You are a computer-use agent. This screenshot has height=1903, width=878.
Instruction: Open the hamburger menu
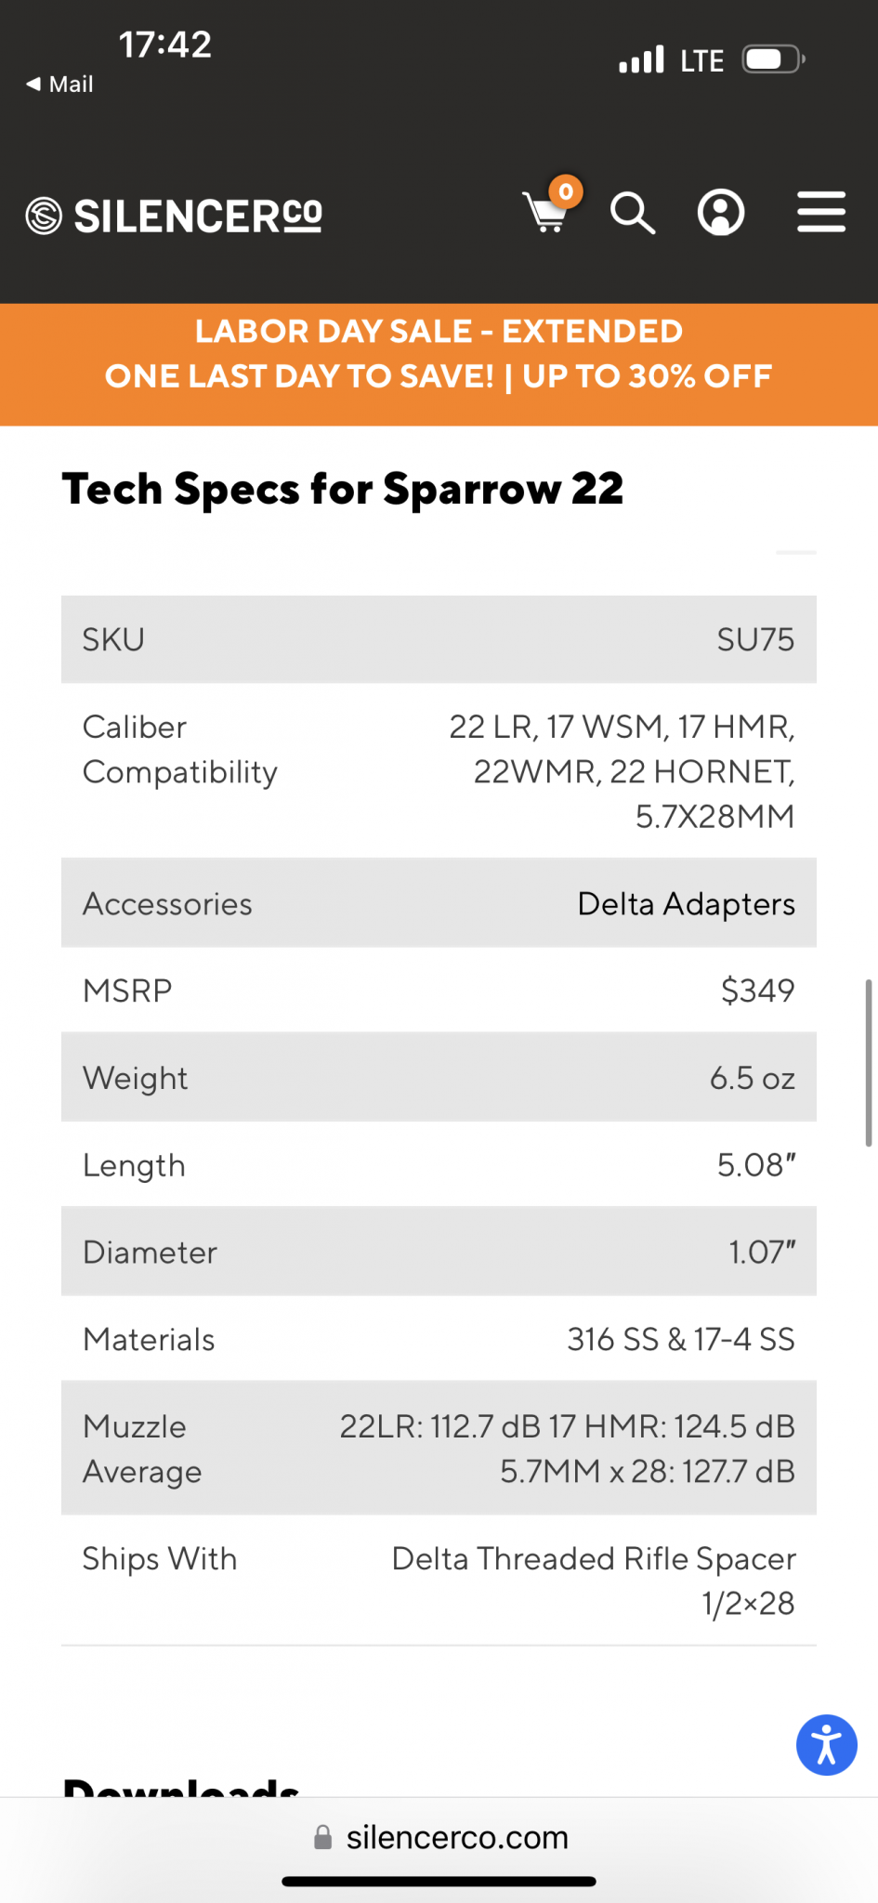[821, 212]
